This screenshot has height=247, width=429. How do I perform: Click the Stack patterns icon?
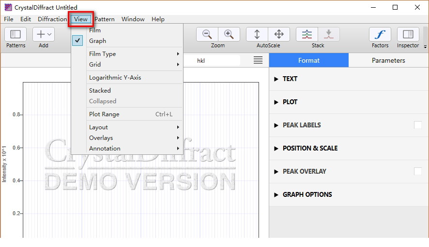point(307,34)
